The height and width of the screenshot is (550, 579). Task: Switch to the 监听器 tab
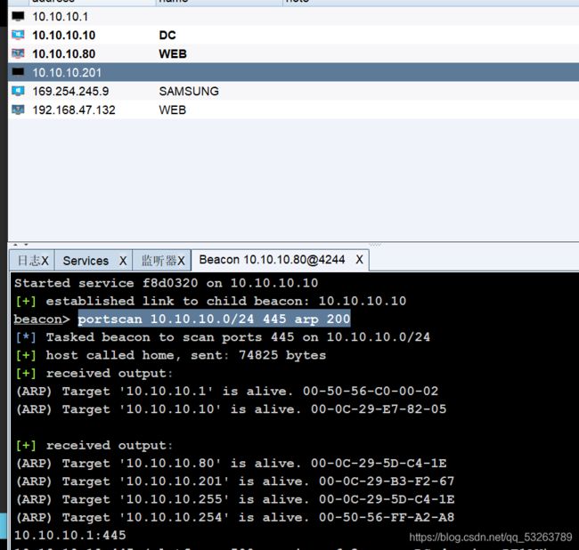point(159,261)
